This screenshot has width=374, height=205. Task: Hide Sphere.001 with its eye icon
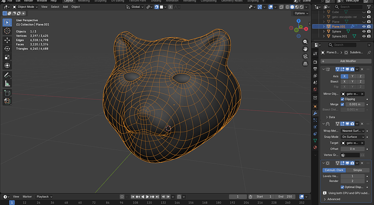pos(364,36)
